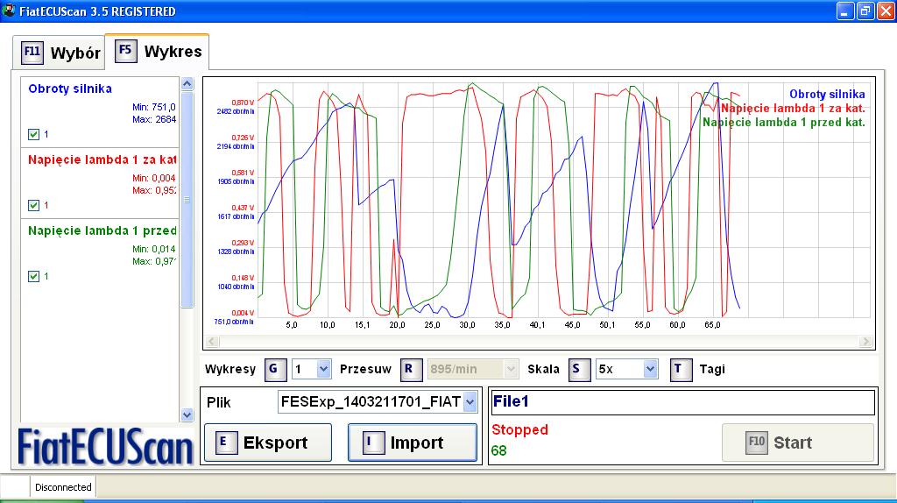The image size is (897, 503).
Task: Click the E icon on Eksport button
Action: click(225, 443)
